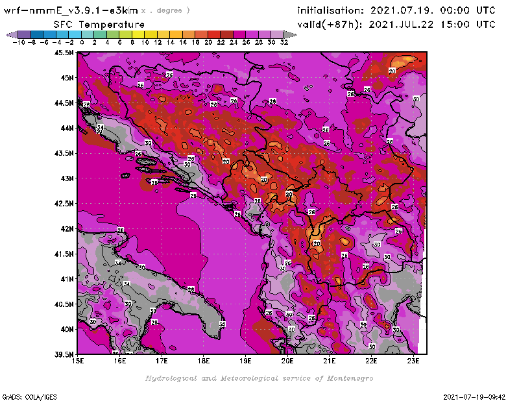Click the '32' legend value
This screenshot has height=401, width=519.
click(x=284, y=43)
